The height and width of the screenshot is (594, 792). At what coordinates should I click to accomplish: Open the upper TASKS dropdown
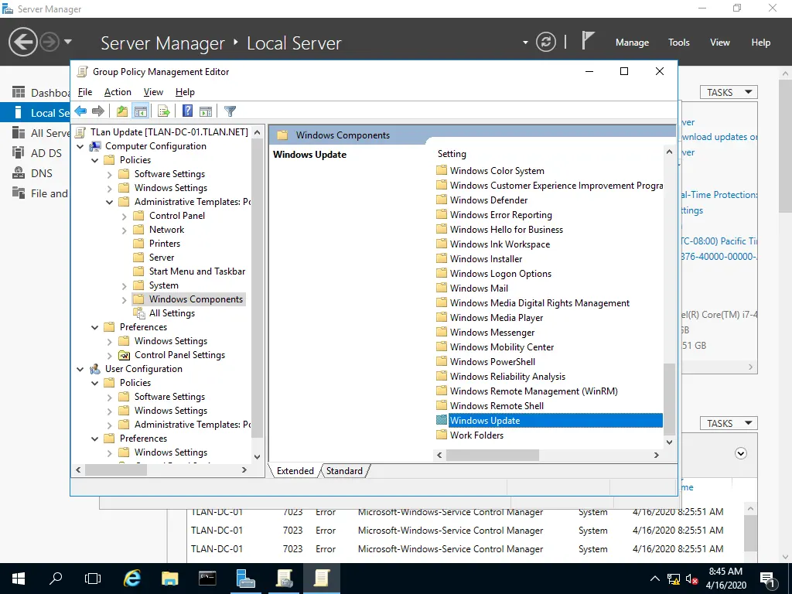[728, 93]
